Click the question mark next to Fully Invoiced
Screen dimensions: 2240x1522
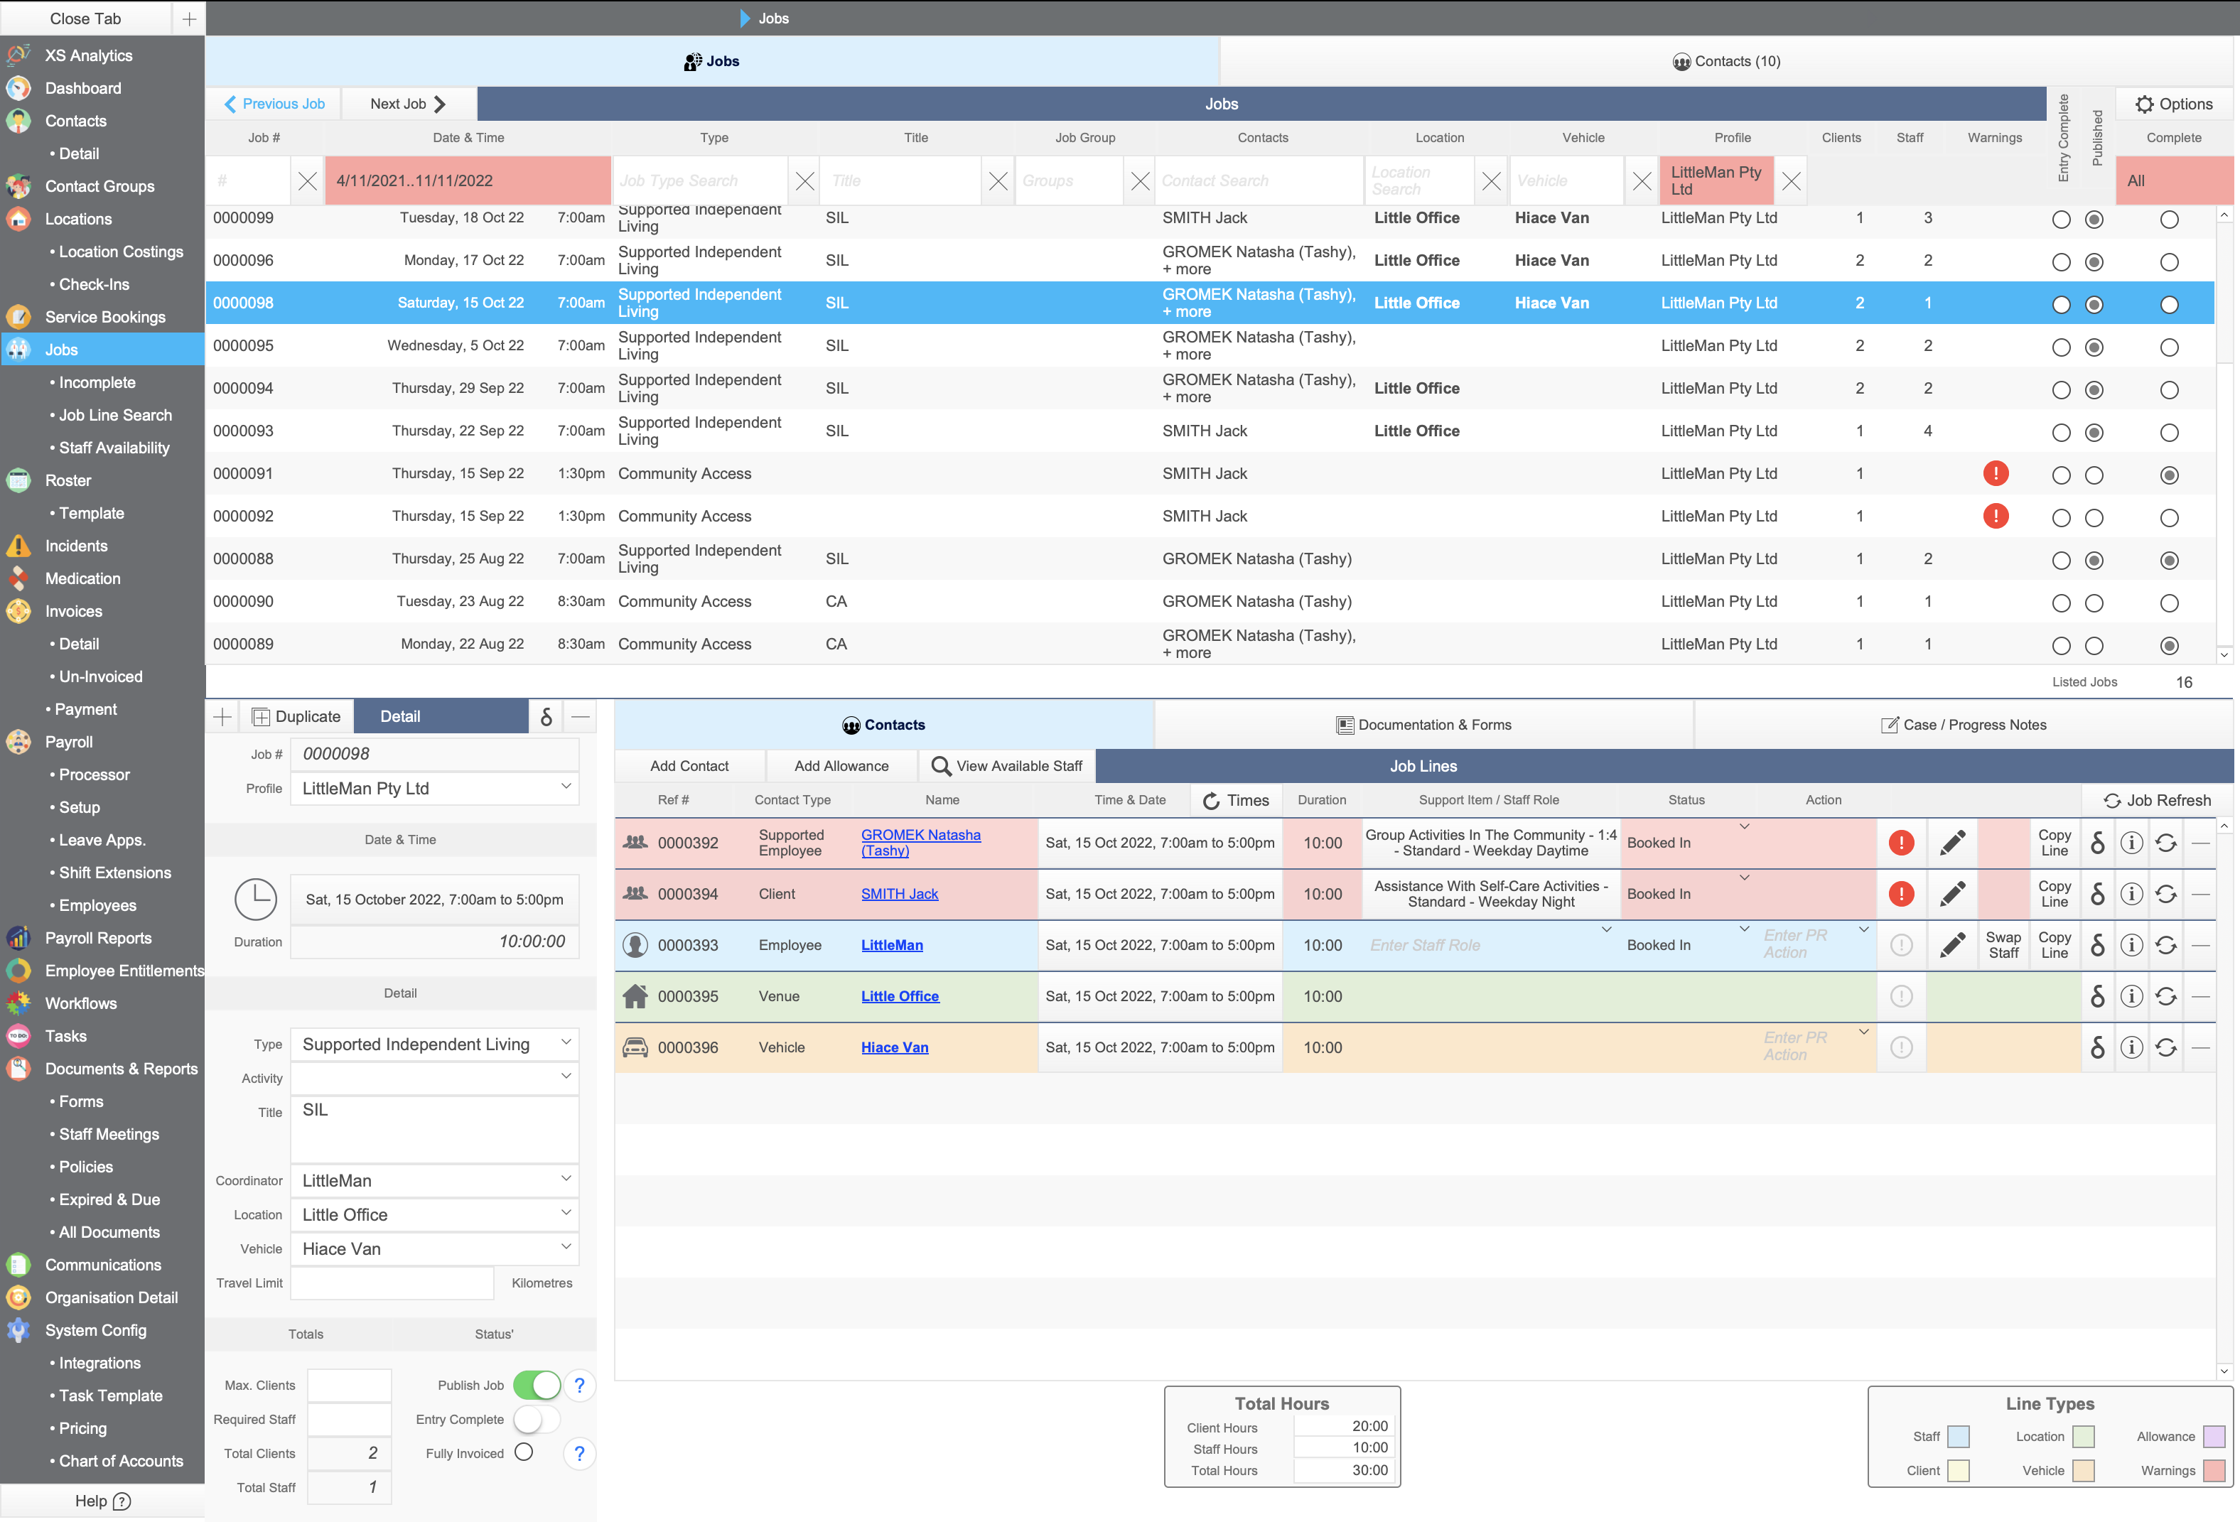pyautogui.click(x=579, y=1454)
